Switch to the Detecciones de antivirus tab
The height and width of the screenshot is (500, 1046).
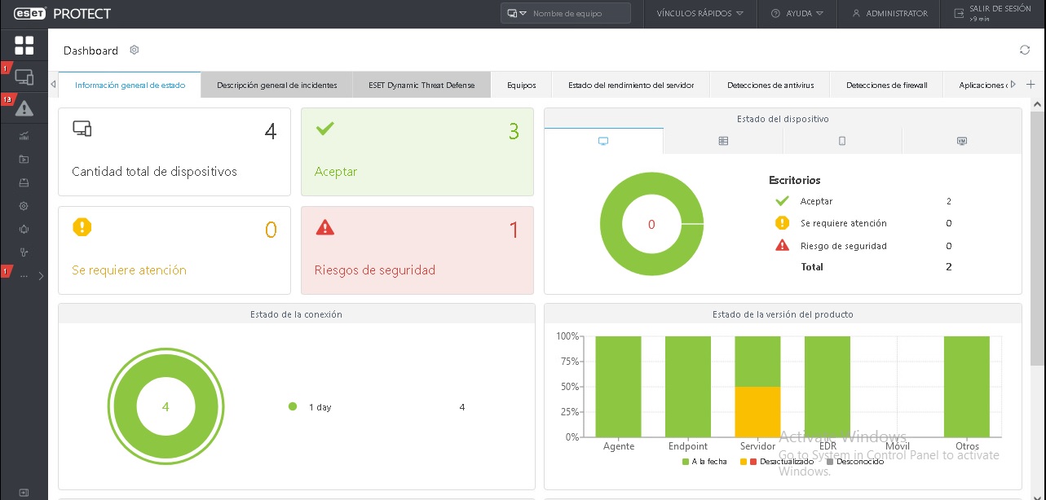point(770,84)
